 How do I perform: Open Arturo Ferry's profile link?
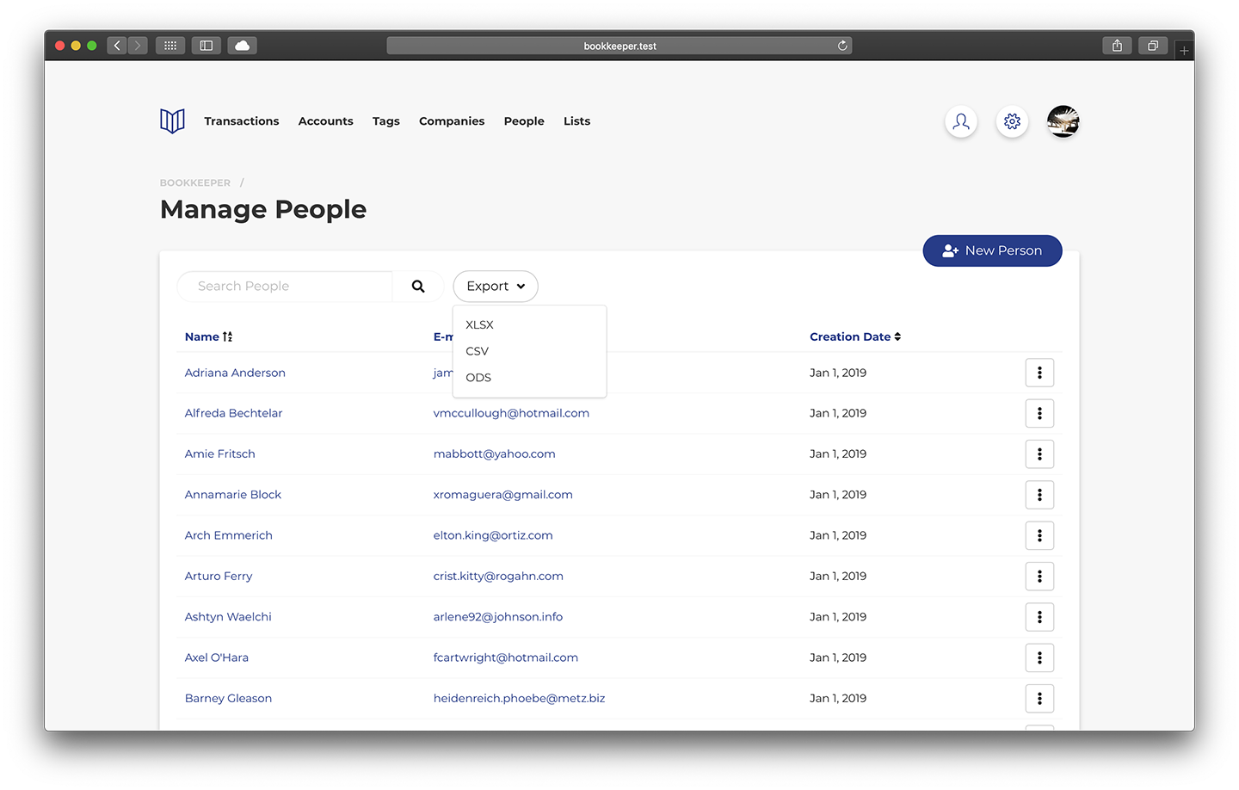[x=219, y=576]
